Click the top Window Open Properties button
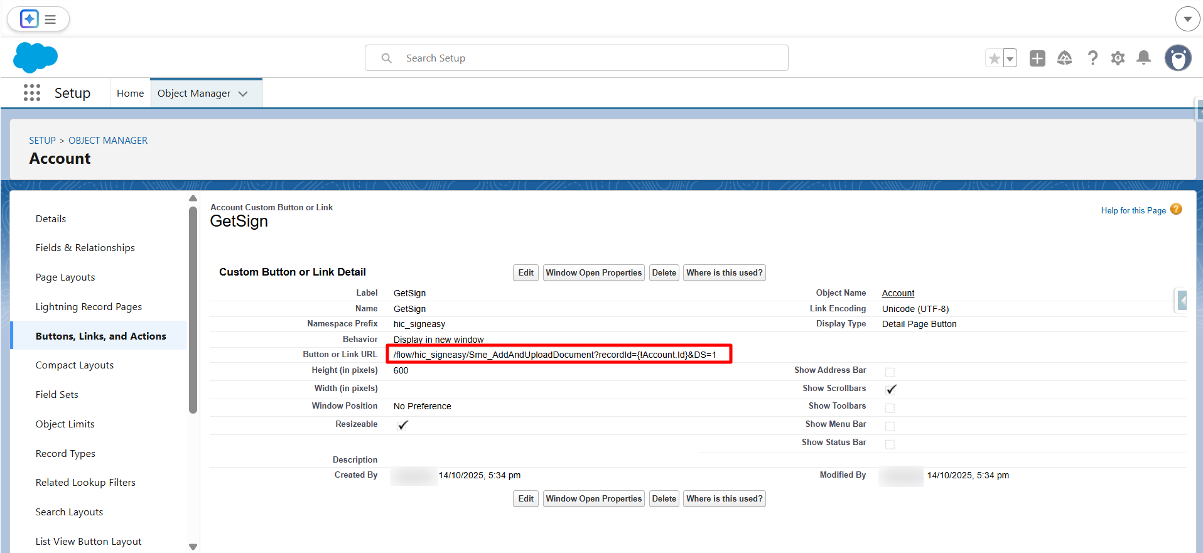This screenshot has height=553, width=1203. (593, 273)
